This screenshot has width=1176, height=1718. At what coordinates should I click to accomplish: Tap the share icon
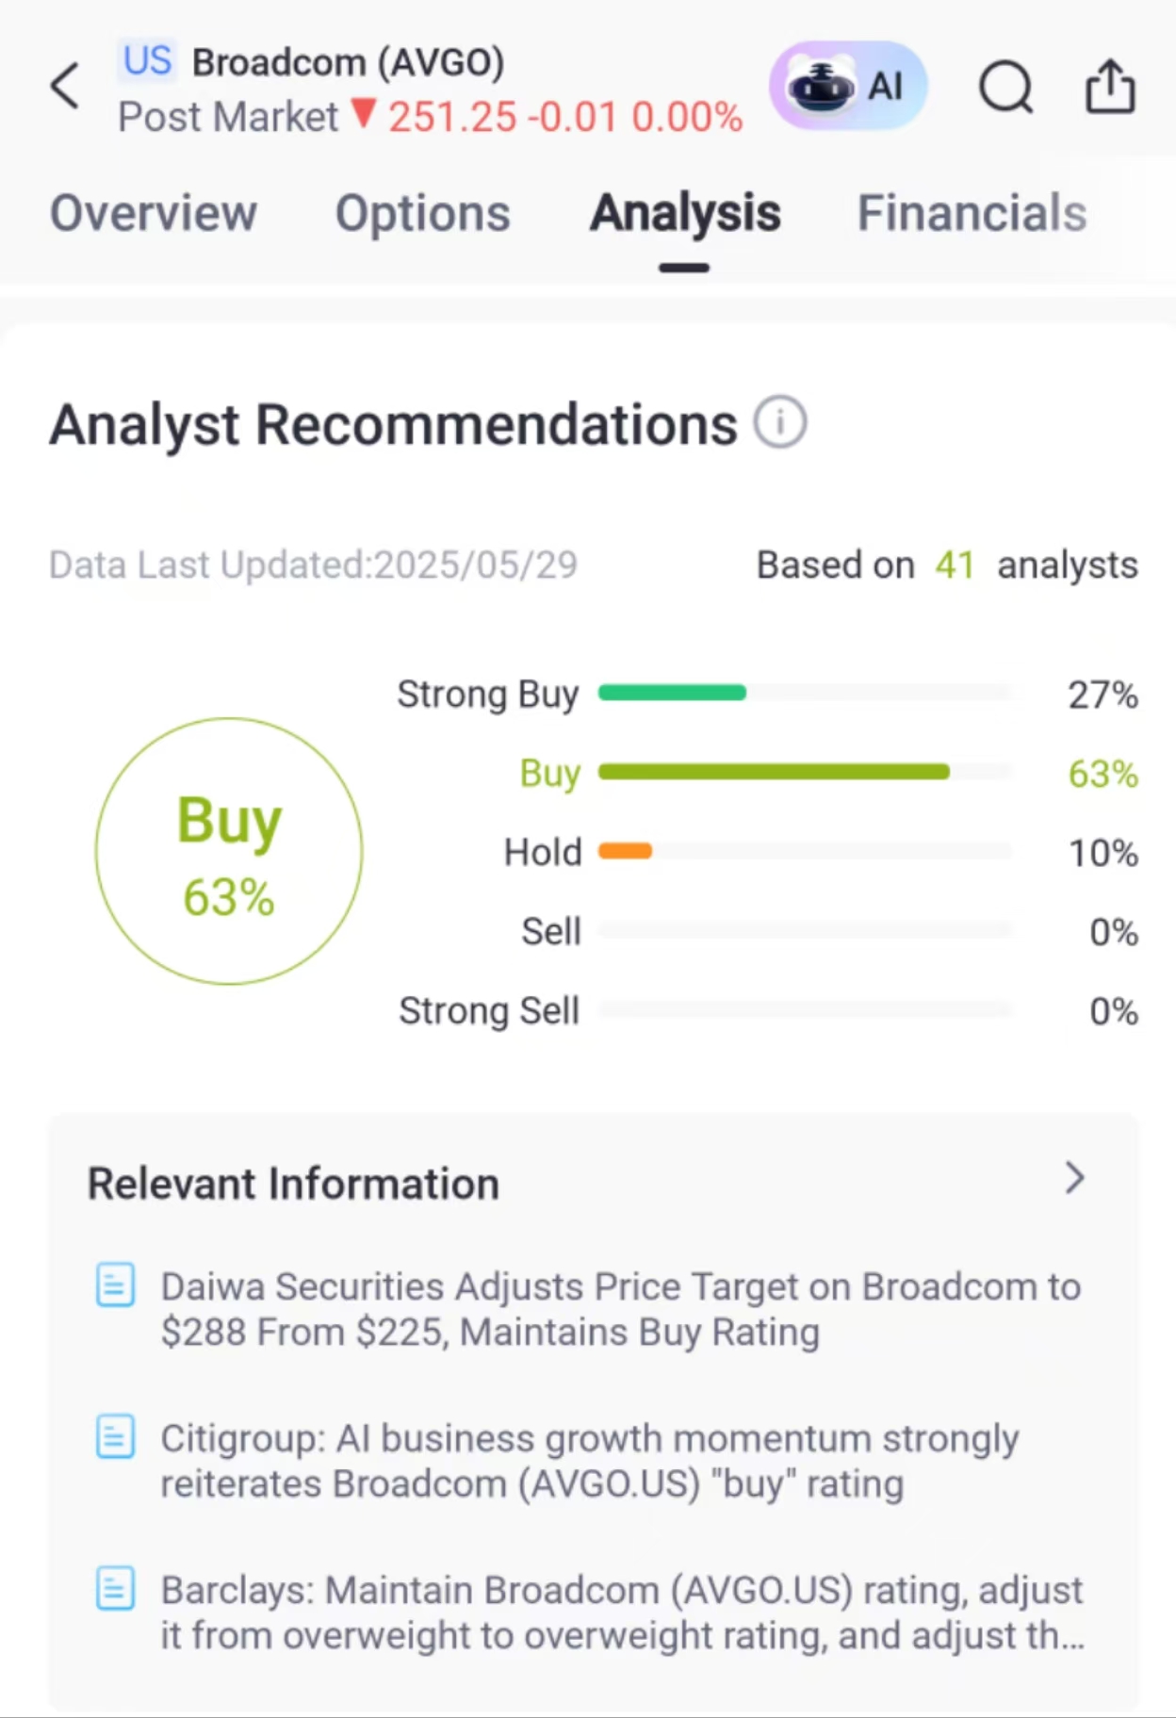pos(1110,87)
